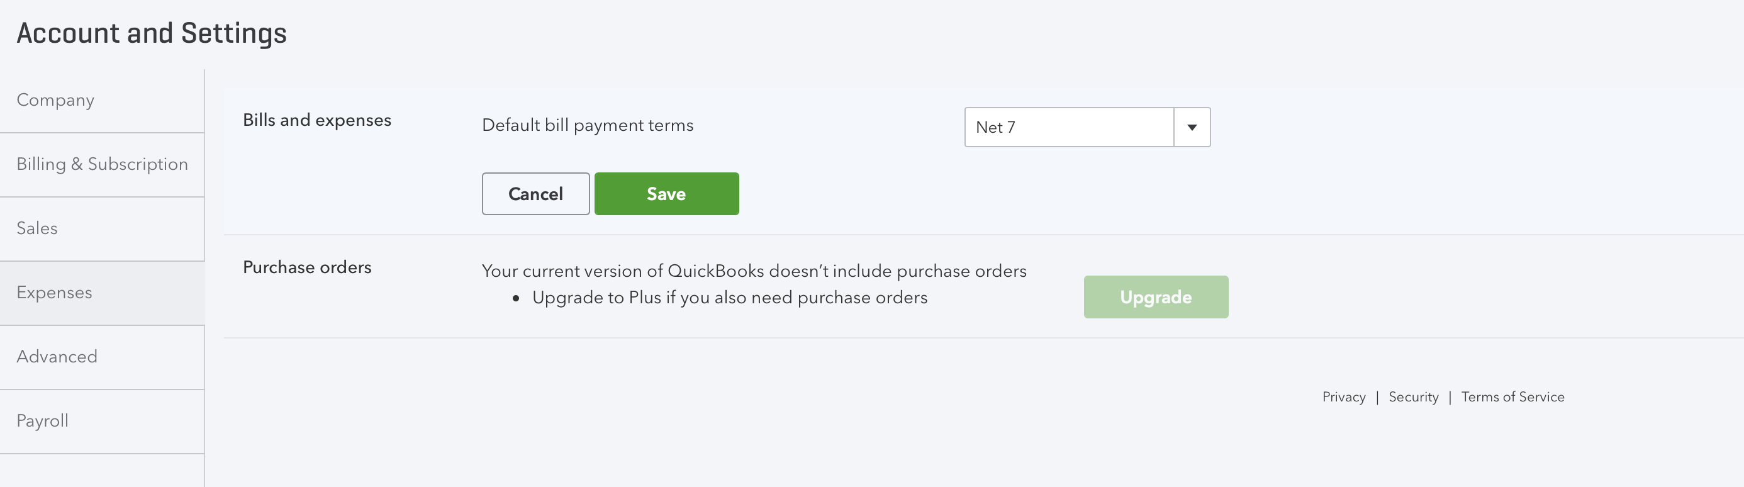Click the QuickBooks version notice text
The image size is (1744, 487).
(x=754, y=271)
